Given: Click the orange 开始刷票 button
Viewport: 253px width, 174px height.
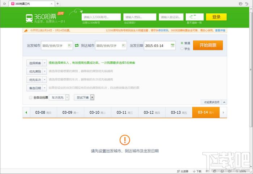Looking at the screenshot, I should (x=208, y=45).
